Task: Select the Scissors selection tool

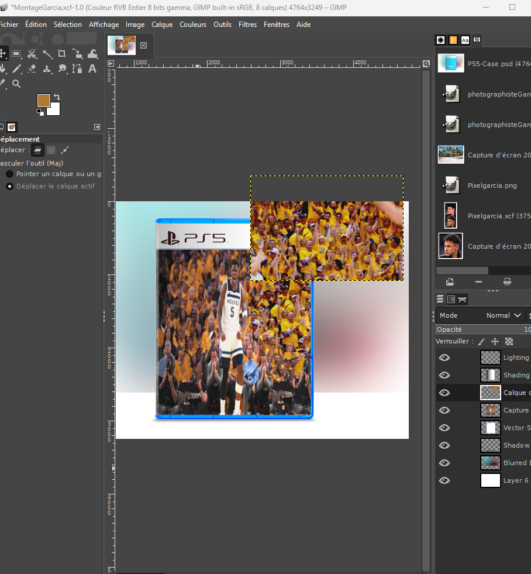Action: click(32, 54)
